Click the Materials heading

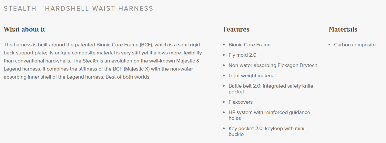343,30
